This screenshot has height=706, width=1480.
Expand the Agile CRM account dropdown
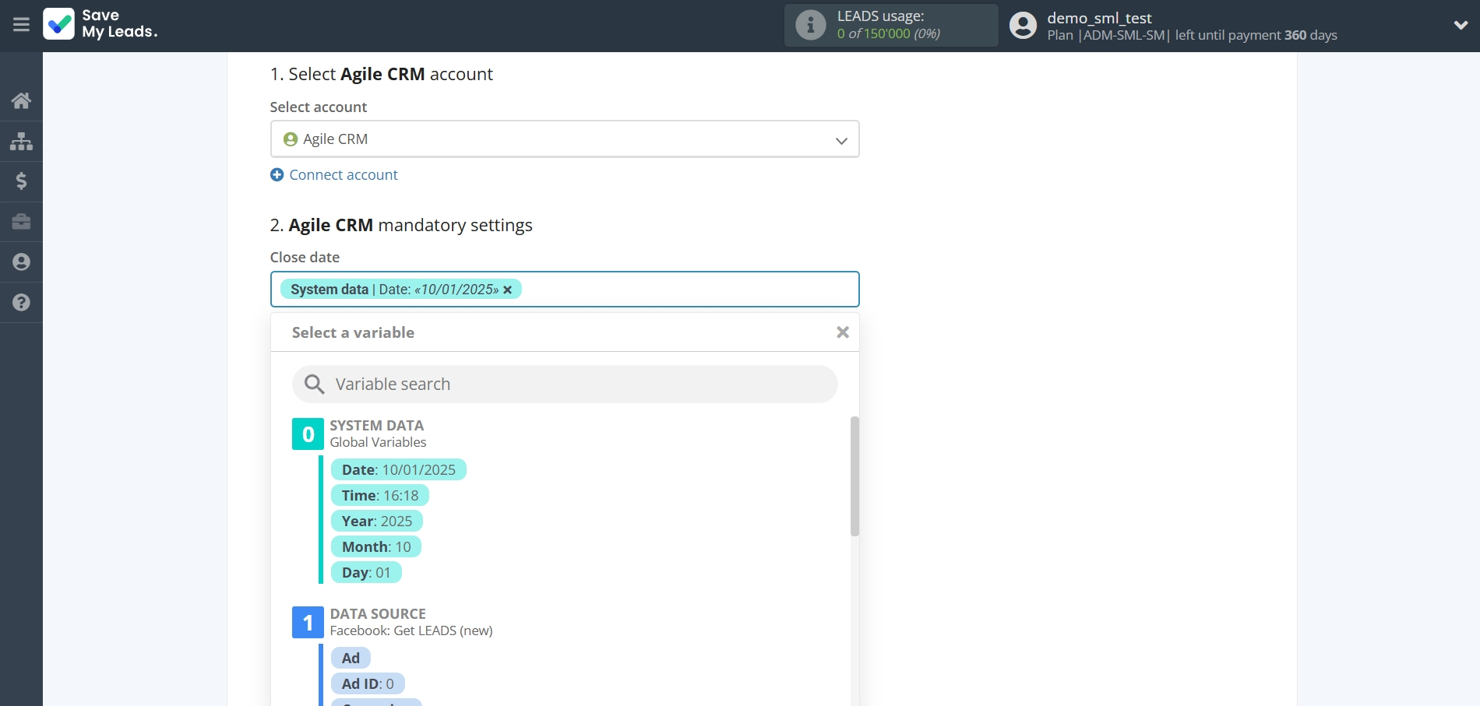point(840,140)
